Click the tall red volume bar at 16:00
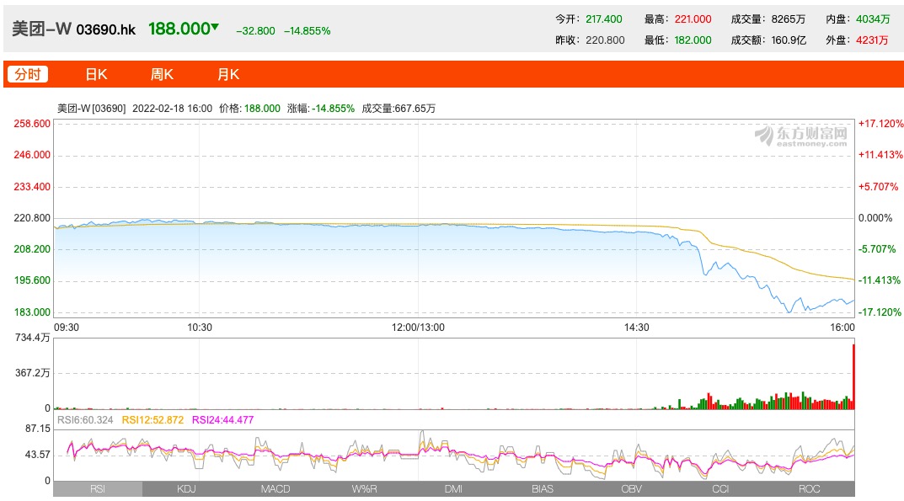The height and width of the screenshot is (501, 904). (x=853, y=376)
